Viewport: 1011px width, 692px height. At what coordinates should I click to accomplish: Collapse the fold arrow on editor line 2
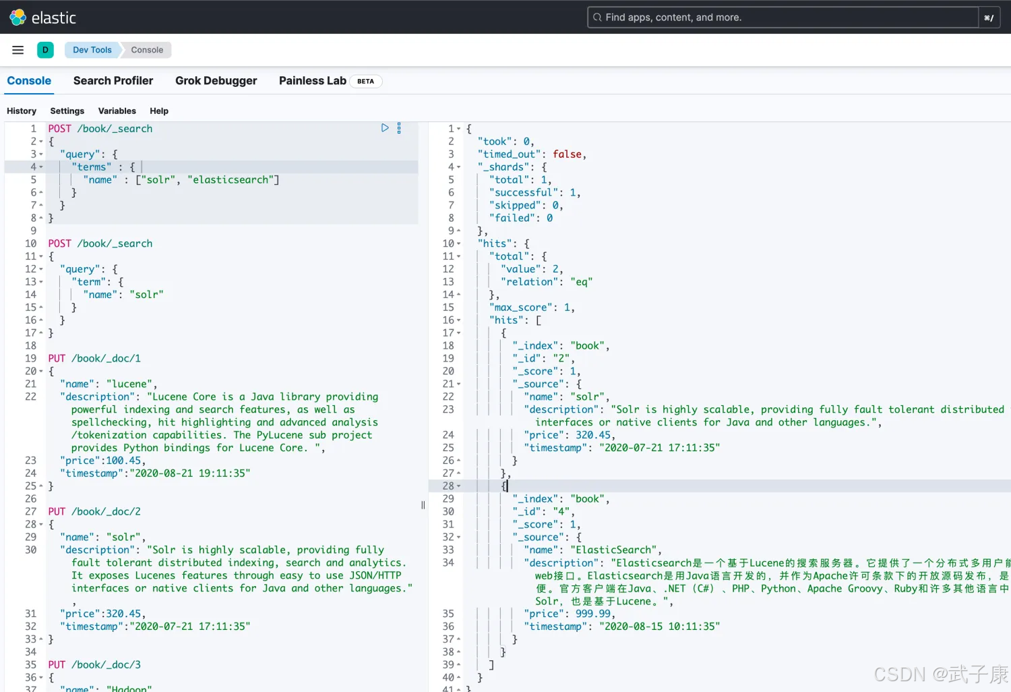(x=41, y=142)
